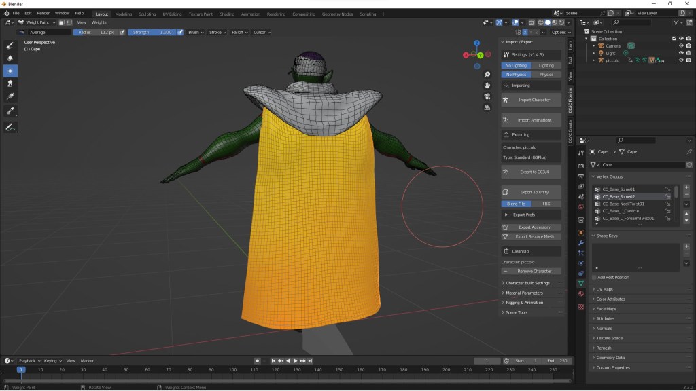Click the pan view hand icon
Screen dimensions: 696x391
(487, 85)
